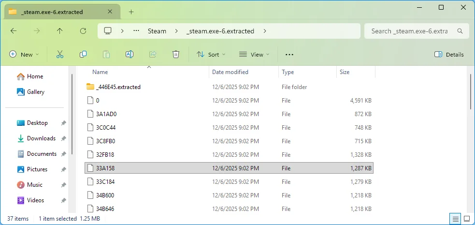
Task: Go up one folder level
Action: click(x=60, y=31)
